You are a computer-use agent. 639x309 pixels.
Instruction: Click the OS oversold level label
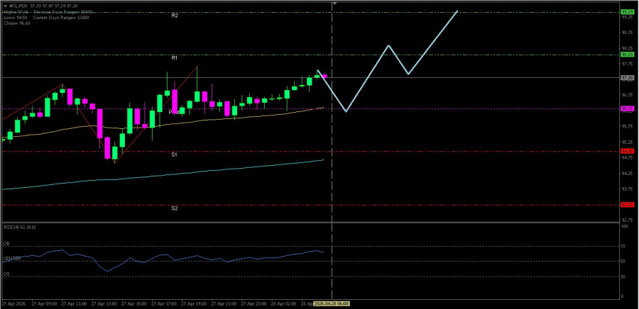6,274
